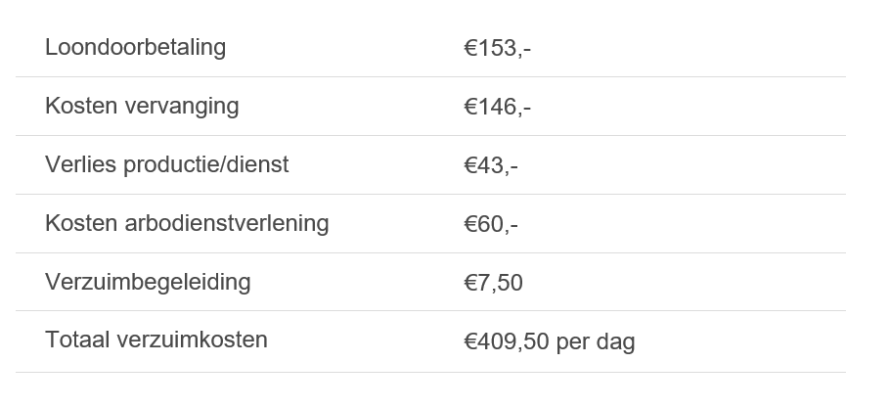Image resolution: width=890 pixels, height=408 pixels.
Task: Select the Kosten arbodienstverlening label
Action: tap(188, 223)
